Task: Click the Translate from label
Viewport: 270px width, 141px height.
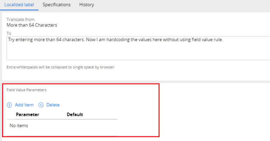Action: [20, 20]
